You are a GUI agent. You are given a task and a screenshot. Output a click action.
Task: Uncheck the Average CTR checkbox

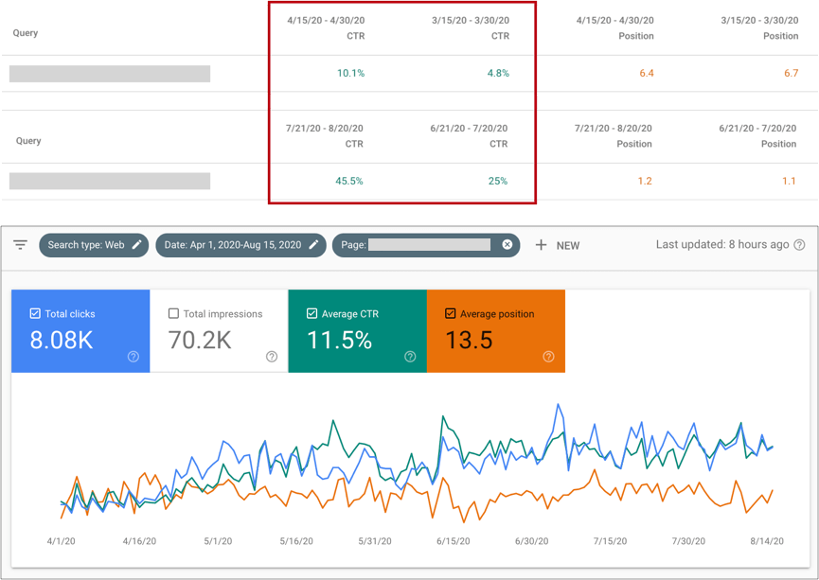tap(312, 313)
